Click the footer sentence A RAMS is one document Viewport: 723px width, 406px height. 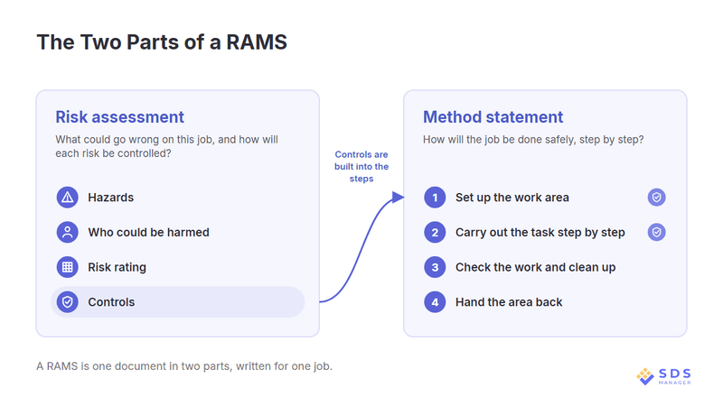(184, 366)
